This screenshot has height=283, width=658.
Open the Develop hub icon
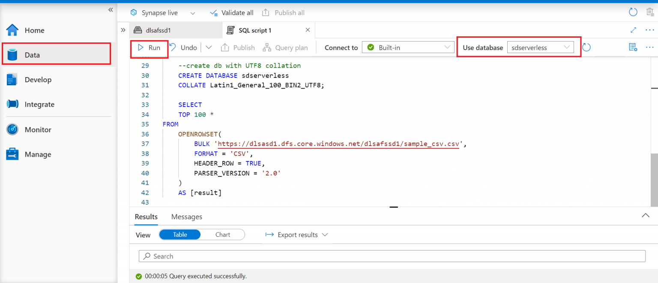12,80
